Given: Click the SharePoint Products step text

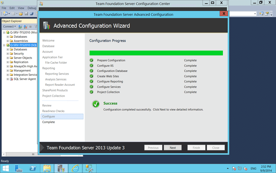Looking at the screenshot, I should [x=55, y=90].
